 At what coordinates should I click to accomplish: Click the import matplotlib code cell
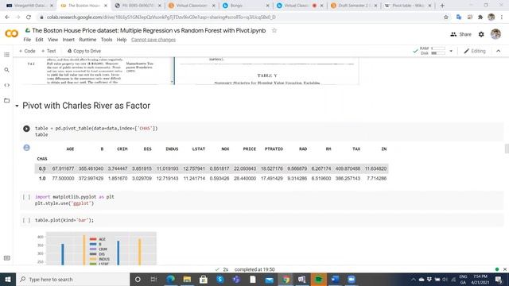(262, 200)
